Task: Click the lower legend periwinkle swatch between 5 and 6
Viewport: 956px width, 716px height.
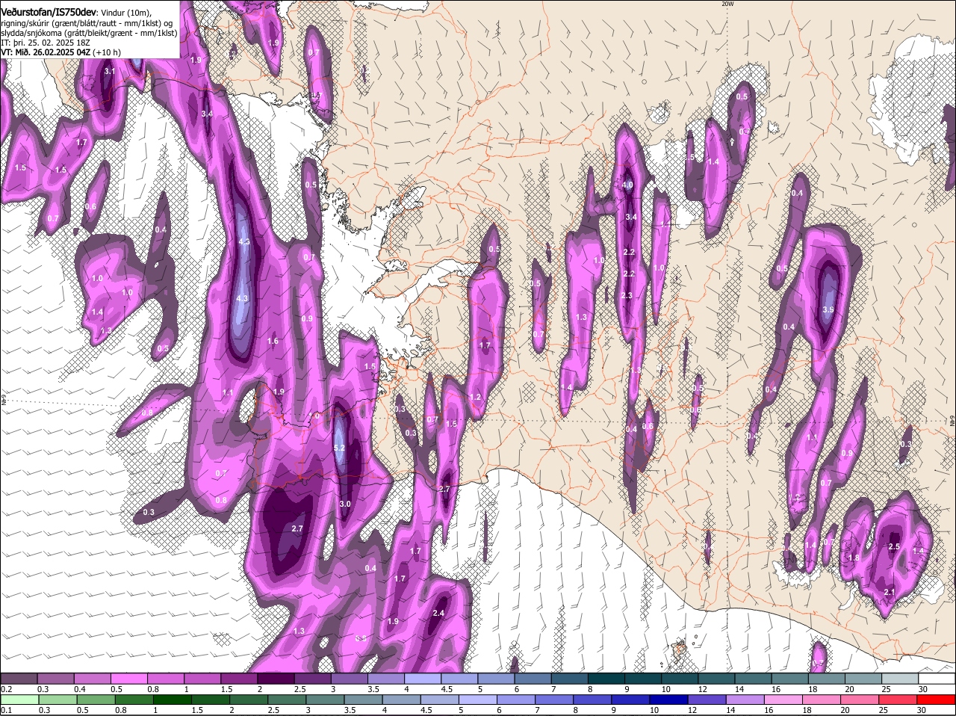Action: (x=479, y=700)
